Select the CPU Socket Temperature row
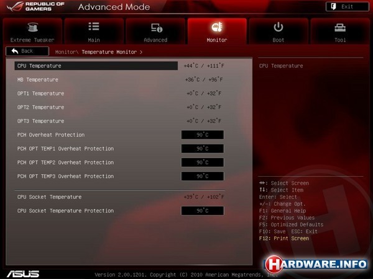Viewport: 373px width, 279px height. tap(120, 197)
